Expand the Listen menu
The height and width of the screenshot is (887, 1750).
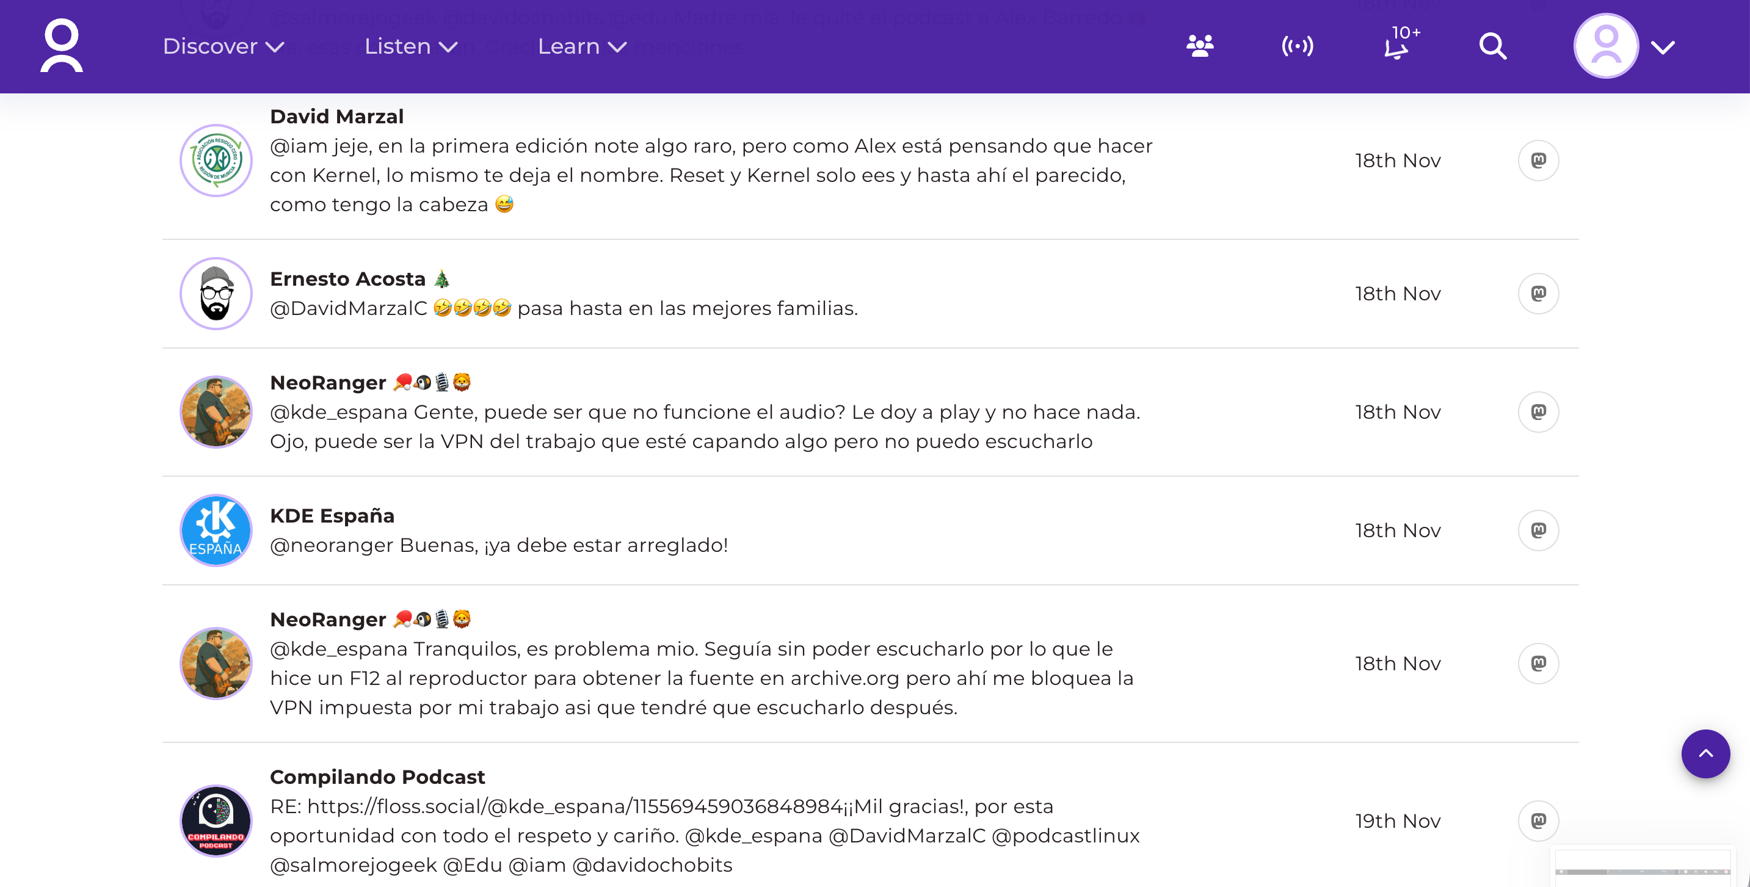(x=410, y=46)
